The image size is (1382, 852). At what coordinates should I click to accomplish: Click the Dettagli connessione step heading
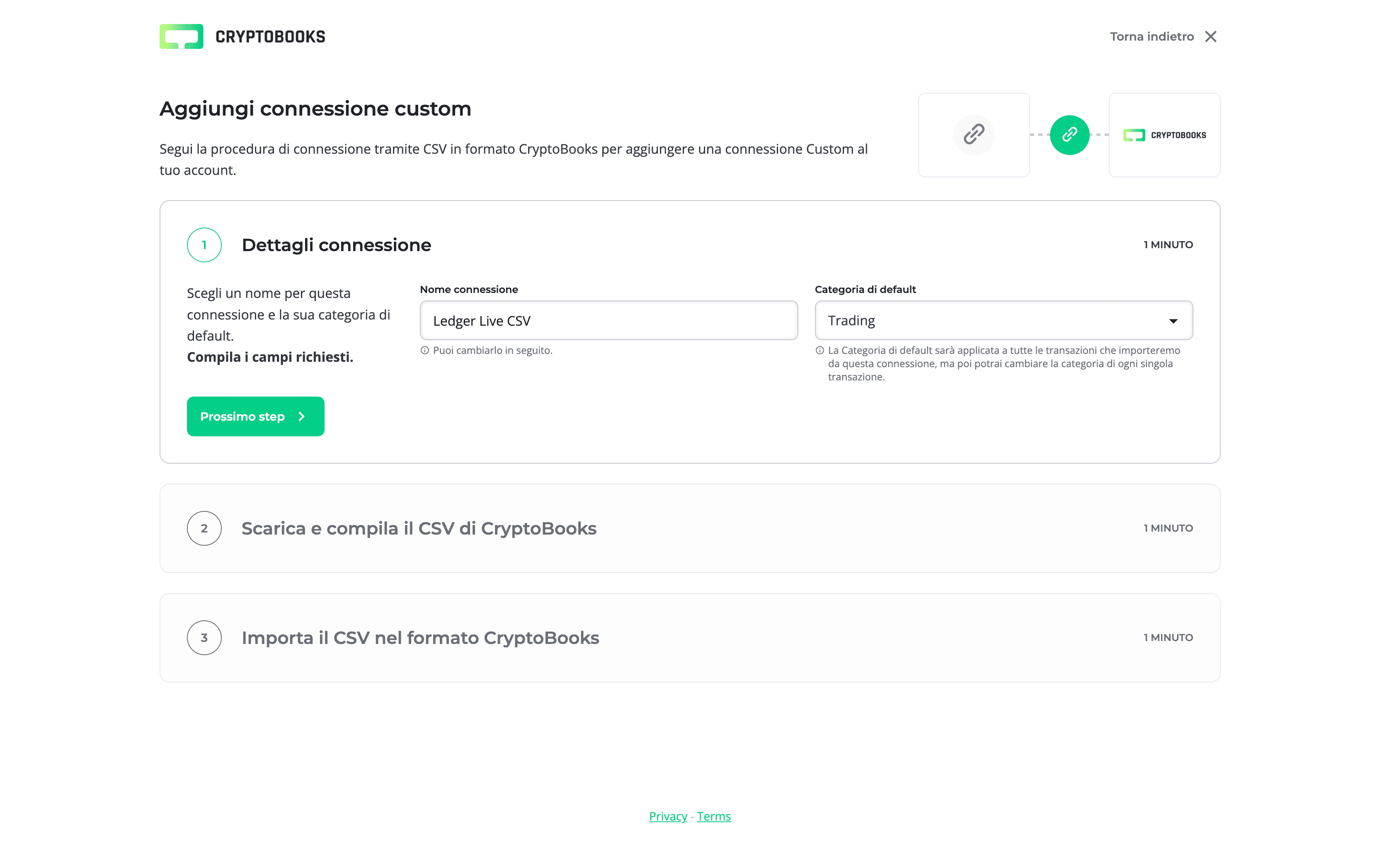(336, 245)
